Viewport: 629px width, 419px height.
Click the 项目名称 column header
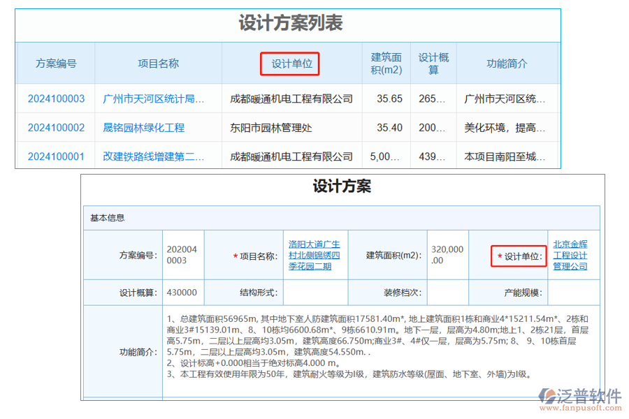tap(157, 63)
